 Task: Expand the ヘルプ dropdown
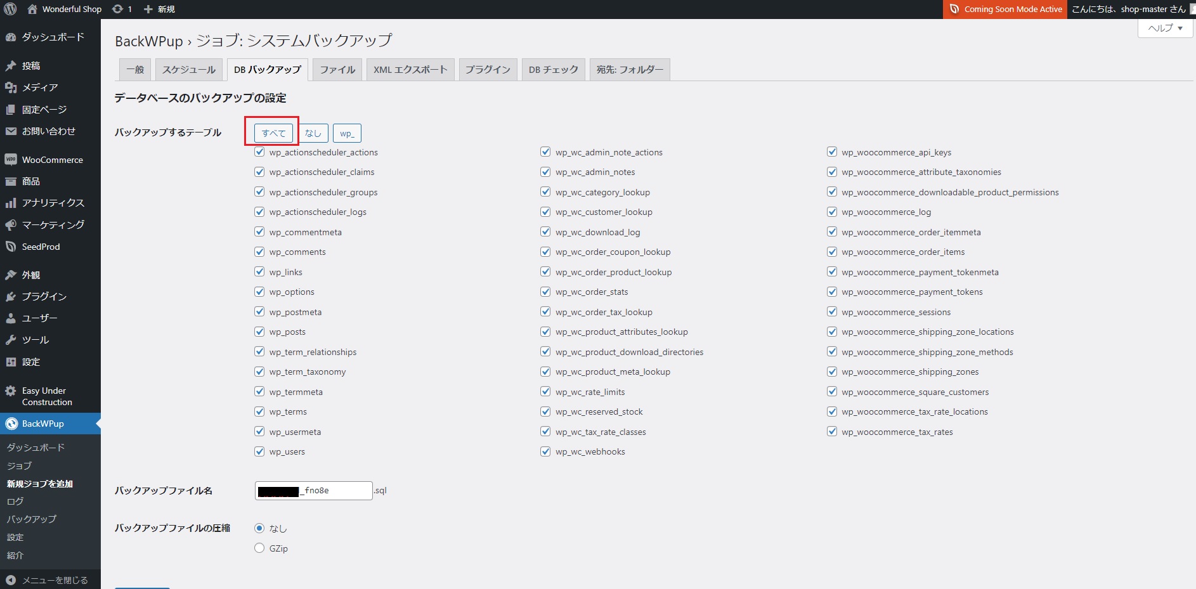click(1166, 28)
